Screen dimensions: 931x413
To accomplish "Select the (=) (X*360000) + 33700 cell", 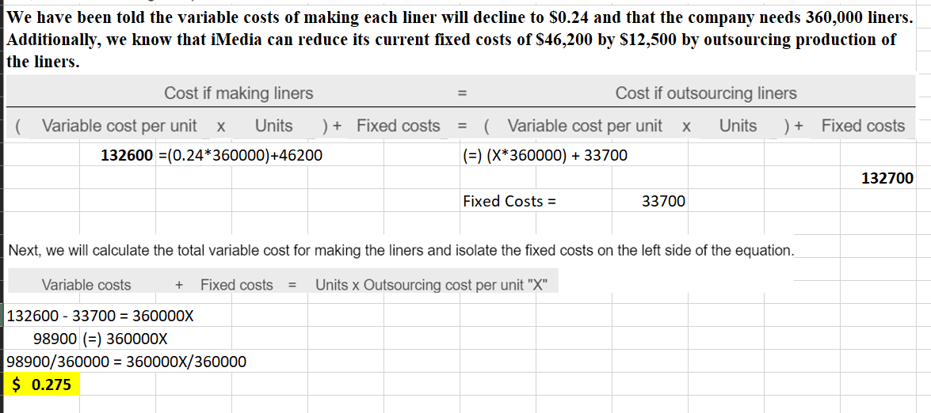I will (544, 156).
